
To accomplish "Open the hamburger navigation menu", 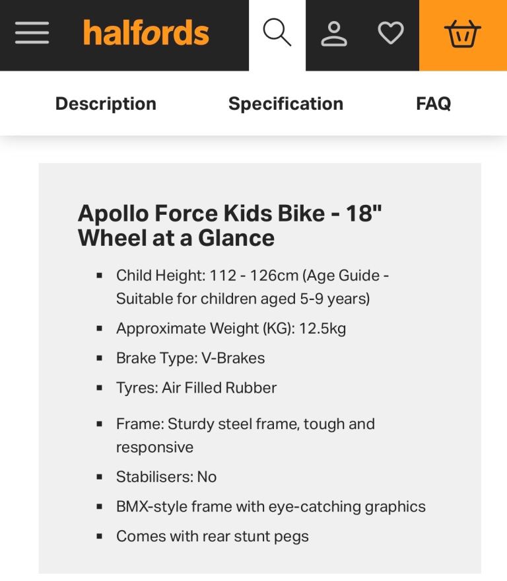I will click(32, 33).
